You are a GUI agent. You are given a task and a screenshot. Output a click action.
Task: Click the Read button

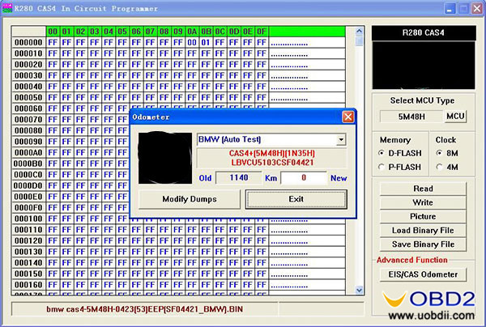422,189
